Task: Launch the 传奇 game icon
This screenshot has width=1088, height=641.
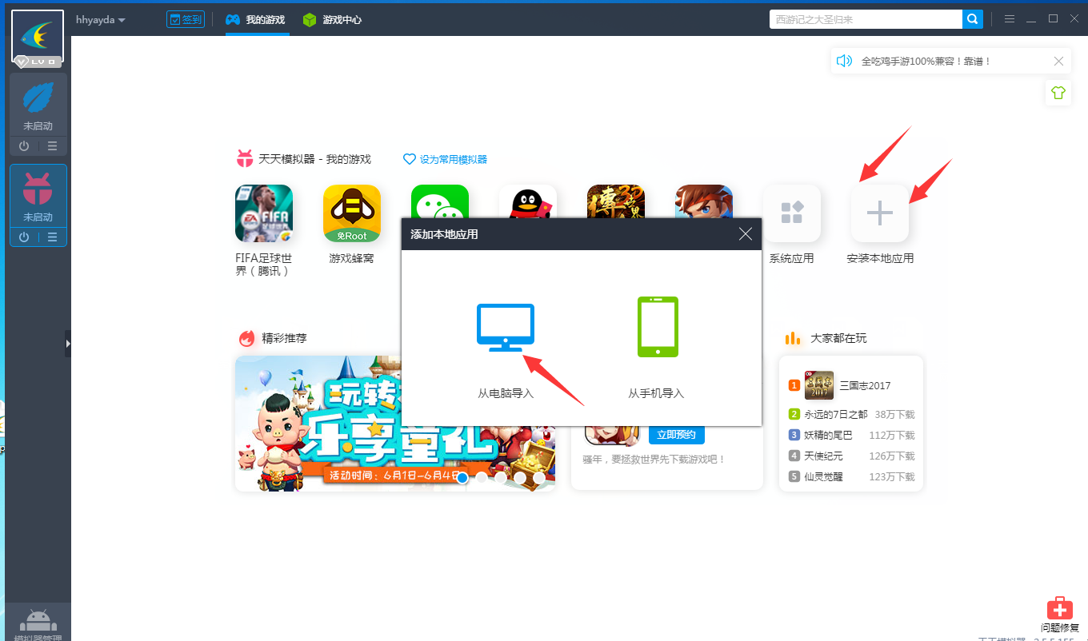Action: (x=616, y=201)
